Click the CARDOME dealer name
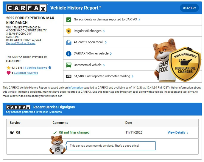204x162 pixels. point(14,61)
